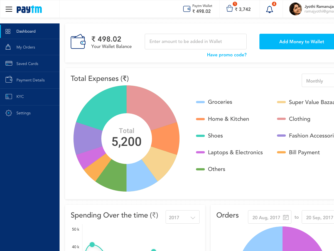Select Dashboard in the sidebar
This screenshot has height=251, width=334.
tap(8, 31)
